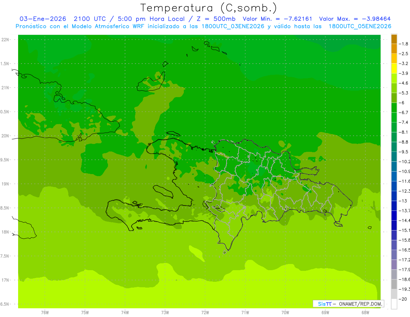This screenshot has height=317, width=410.
Task: Click the "73W" longitude label
Action: pyautogui.click(x=165, y=313)
